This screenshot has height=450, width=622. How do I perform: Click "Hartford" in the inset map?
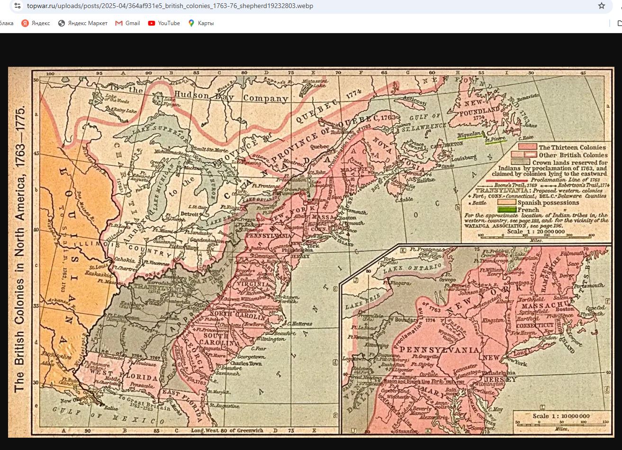point(528,319)
